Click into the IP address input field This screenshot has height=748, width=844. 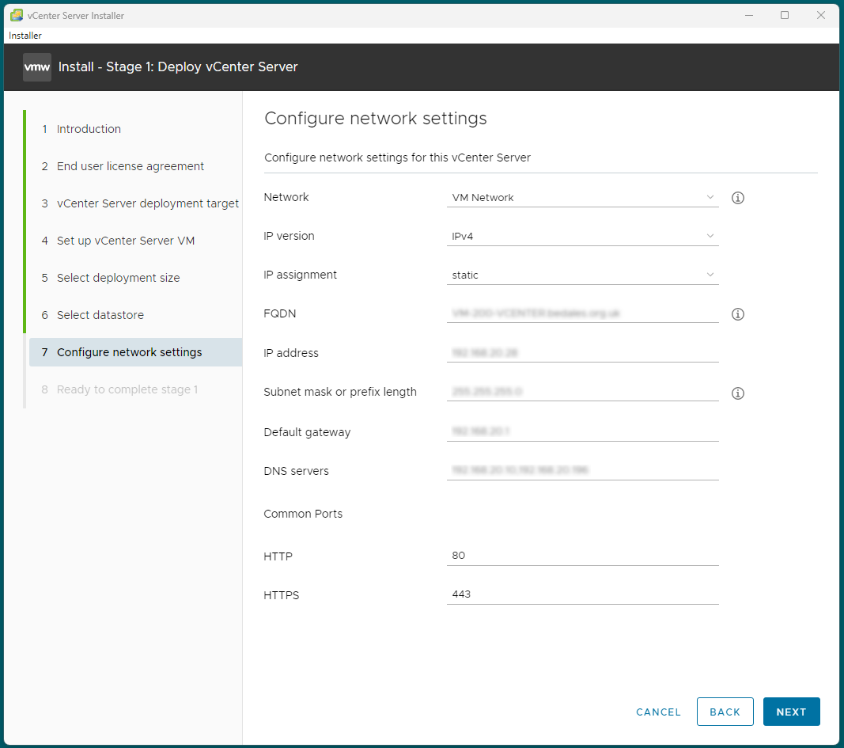point(582,353)
